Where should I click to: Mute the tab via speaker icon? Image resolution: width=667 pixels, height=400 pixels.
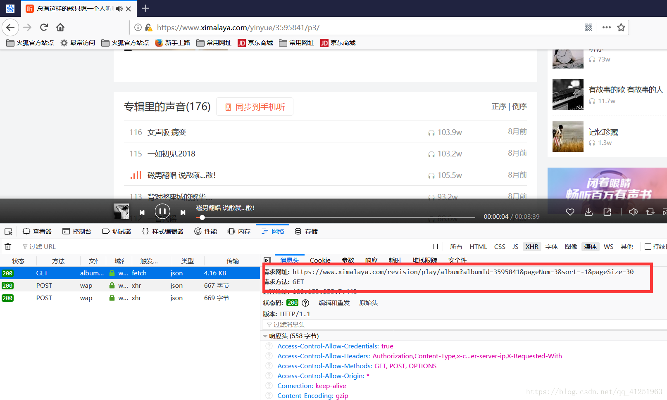[x=119, y=9]
